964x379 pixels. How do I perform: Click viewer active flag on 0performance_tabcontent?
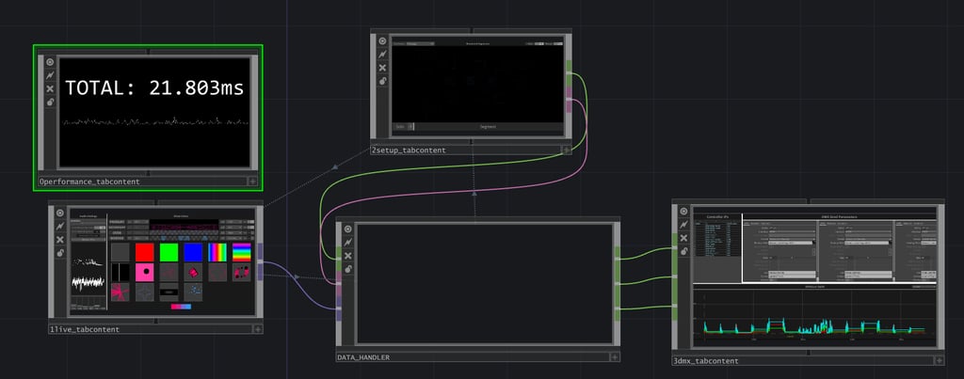point(50,62)
